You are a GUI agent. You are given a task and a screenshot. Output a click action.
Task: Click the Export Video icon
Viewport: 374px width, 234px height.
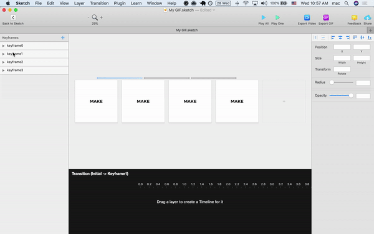307,17
